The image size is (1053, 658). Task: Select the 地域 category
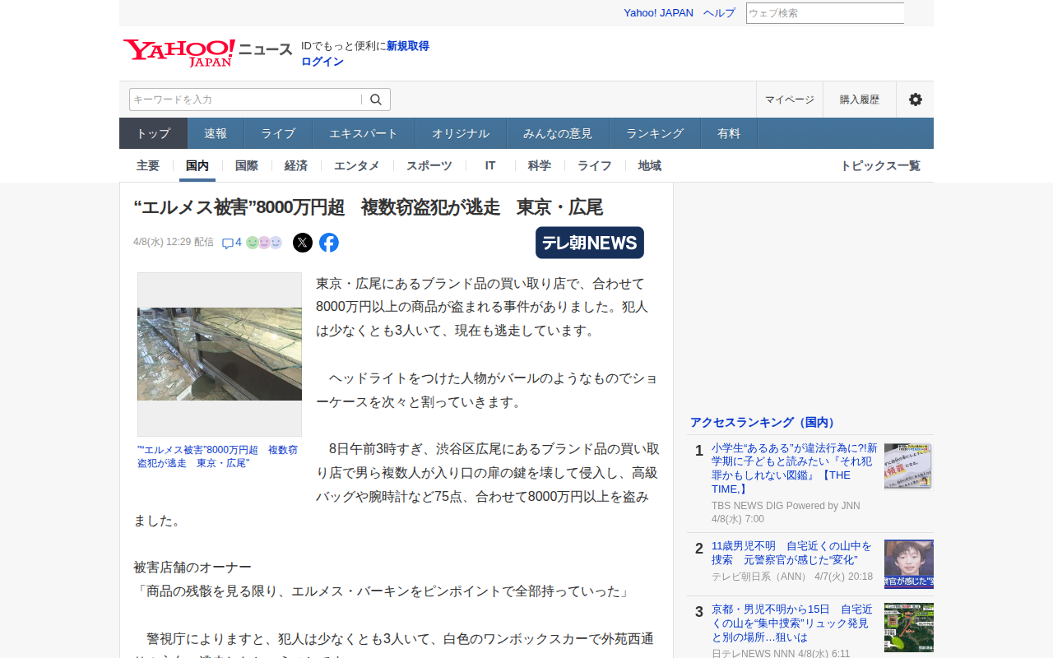[x=650, y=165]
